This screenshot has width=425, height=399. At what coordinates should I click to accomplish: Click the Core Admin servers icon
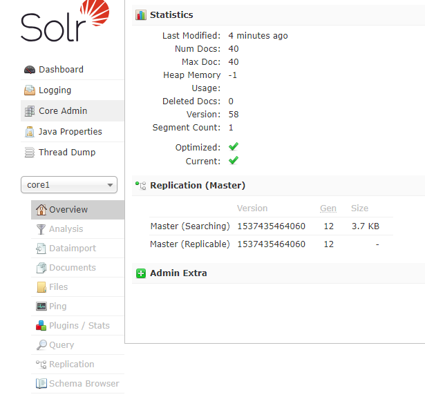(30, 111)
